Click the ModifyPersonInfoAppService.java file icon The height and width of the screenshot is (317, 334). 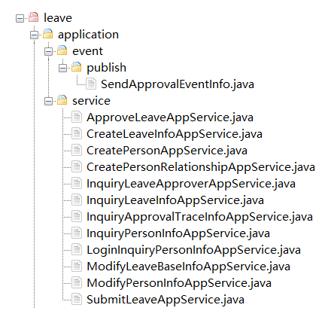pyautogui.click(x=77, y=283)
